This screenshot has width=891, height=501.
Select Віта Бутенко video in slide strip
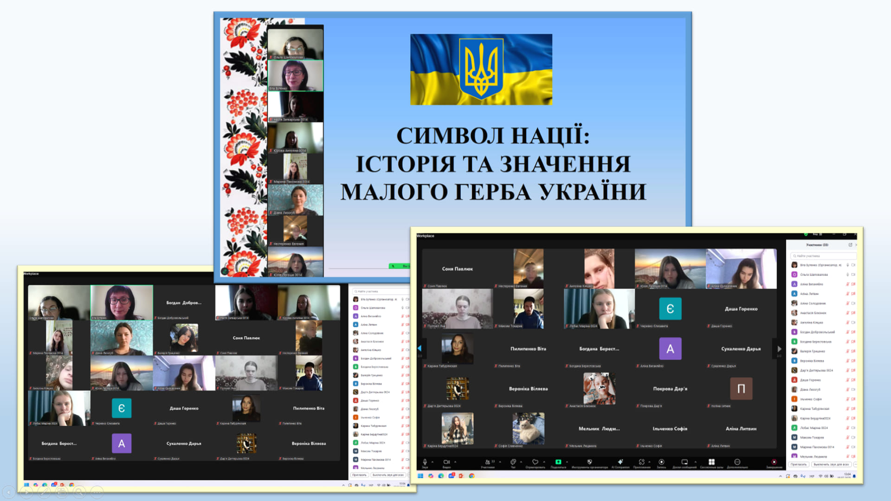tap(296, 76)
